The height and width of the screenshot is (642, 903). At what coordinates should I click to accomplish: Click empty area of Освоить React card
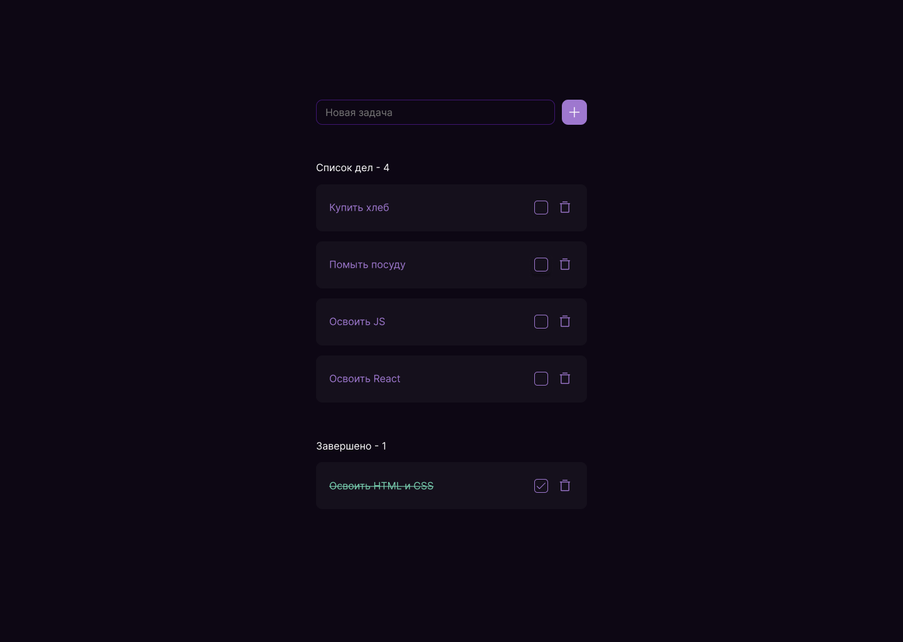[467, 379]
